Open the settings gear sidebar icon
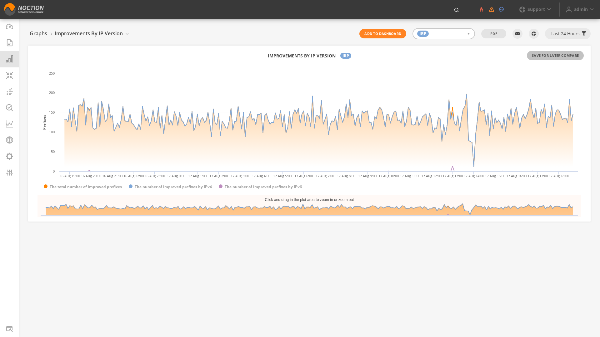The width and height of the screenshot is (600, 337). click(x=9, y=156)
